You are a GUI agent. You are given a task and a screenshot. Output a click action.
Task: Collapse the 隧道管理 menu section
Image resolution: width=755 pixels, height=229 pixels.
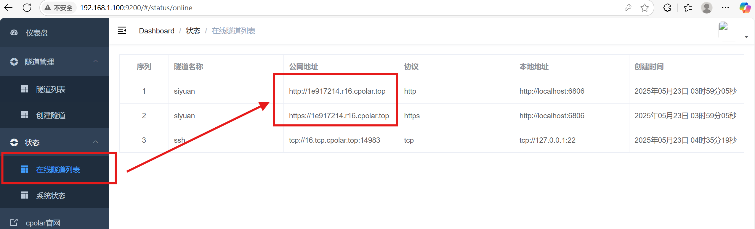click(95, 61)
